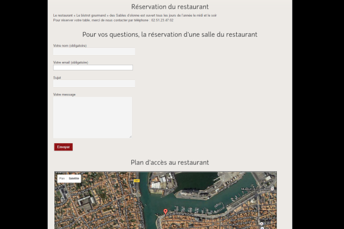The width and height of the screenshot is (344, 229).
Task: Click the 'Votre nom (obligatoire)' label
Action: [70, 45]
